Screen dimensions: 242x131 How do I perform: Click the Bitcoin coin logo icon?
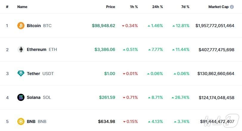point(21,26)
